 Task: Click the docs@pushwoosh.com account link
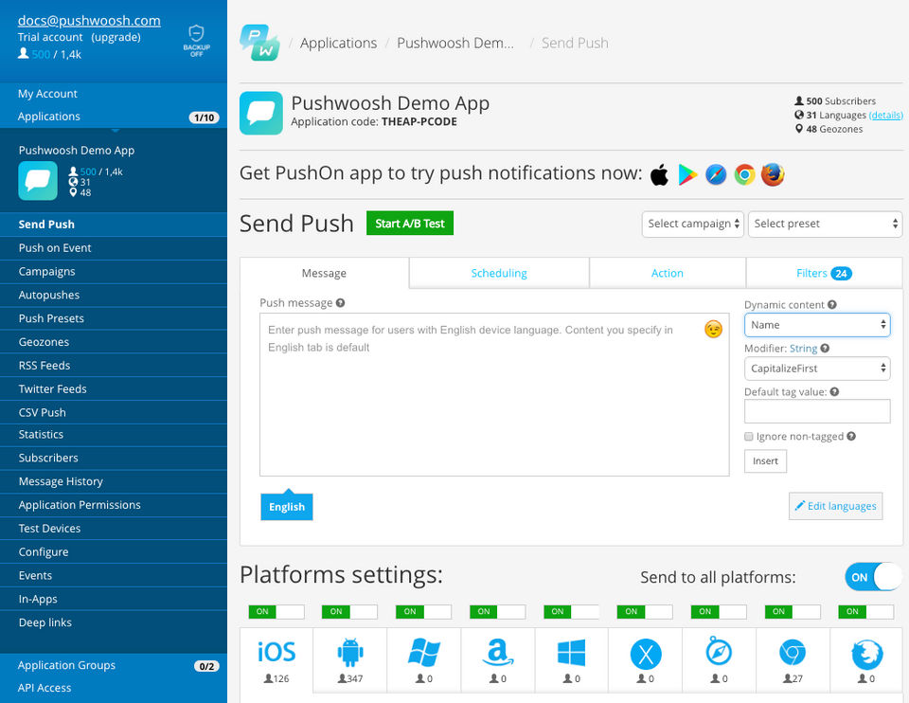coord(89,20)
